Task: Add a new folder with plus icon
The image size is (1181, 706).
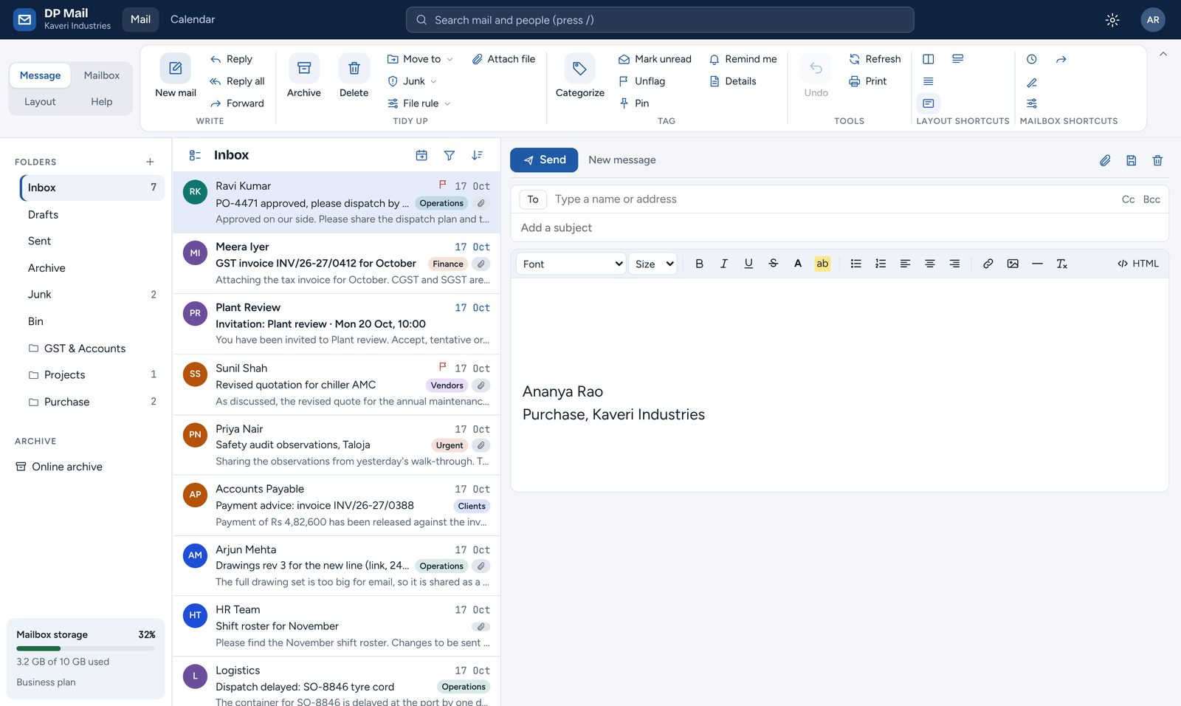Action: coord(150,162)
